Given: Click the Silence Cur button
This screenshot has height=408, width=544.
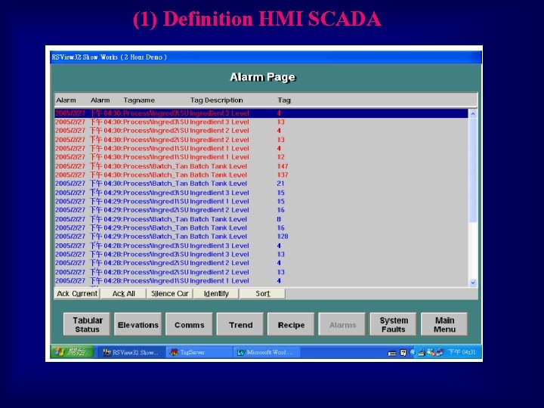Looking at the screenshot, I should (x=170, y=293).
